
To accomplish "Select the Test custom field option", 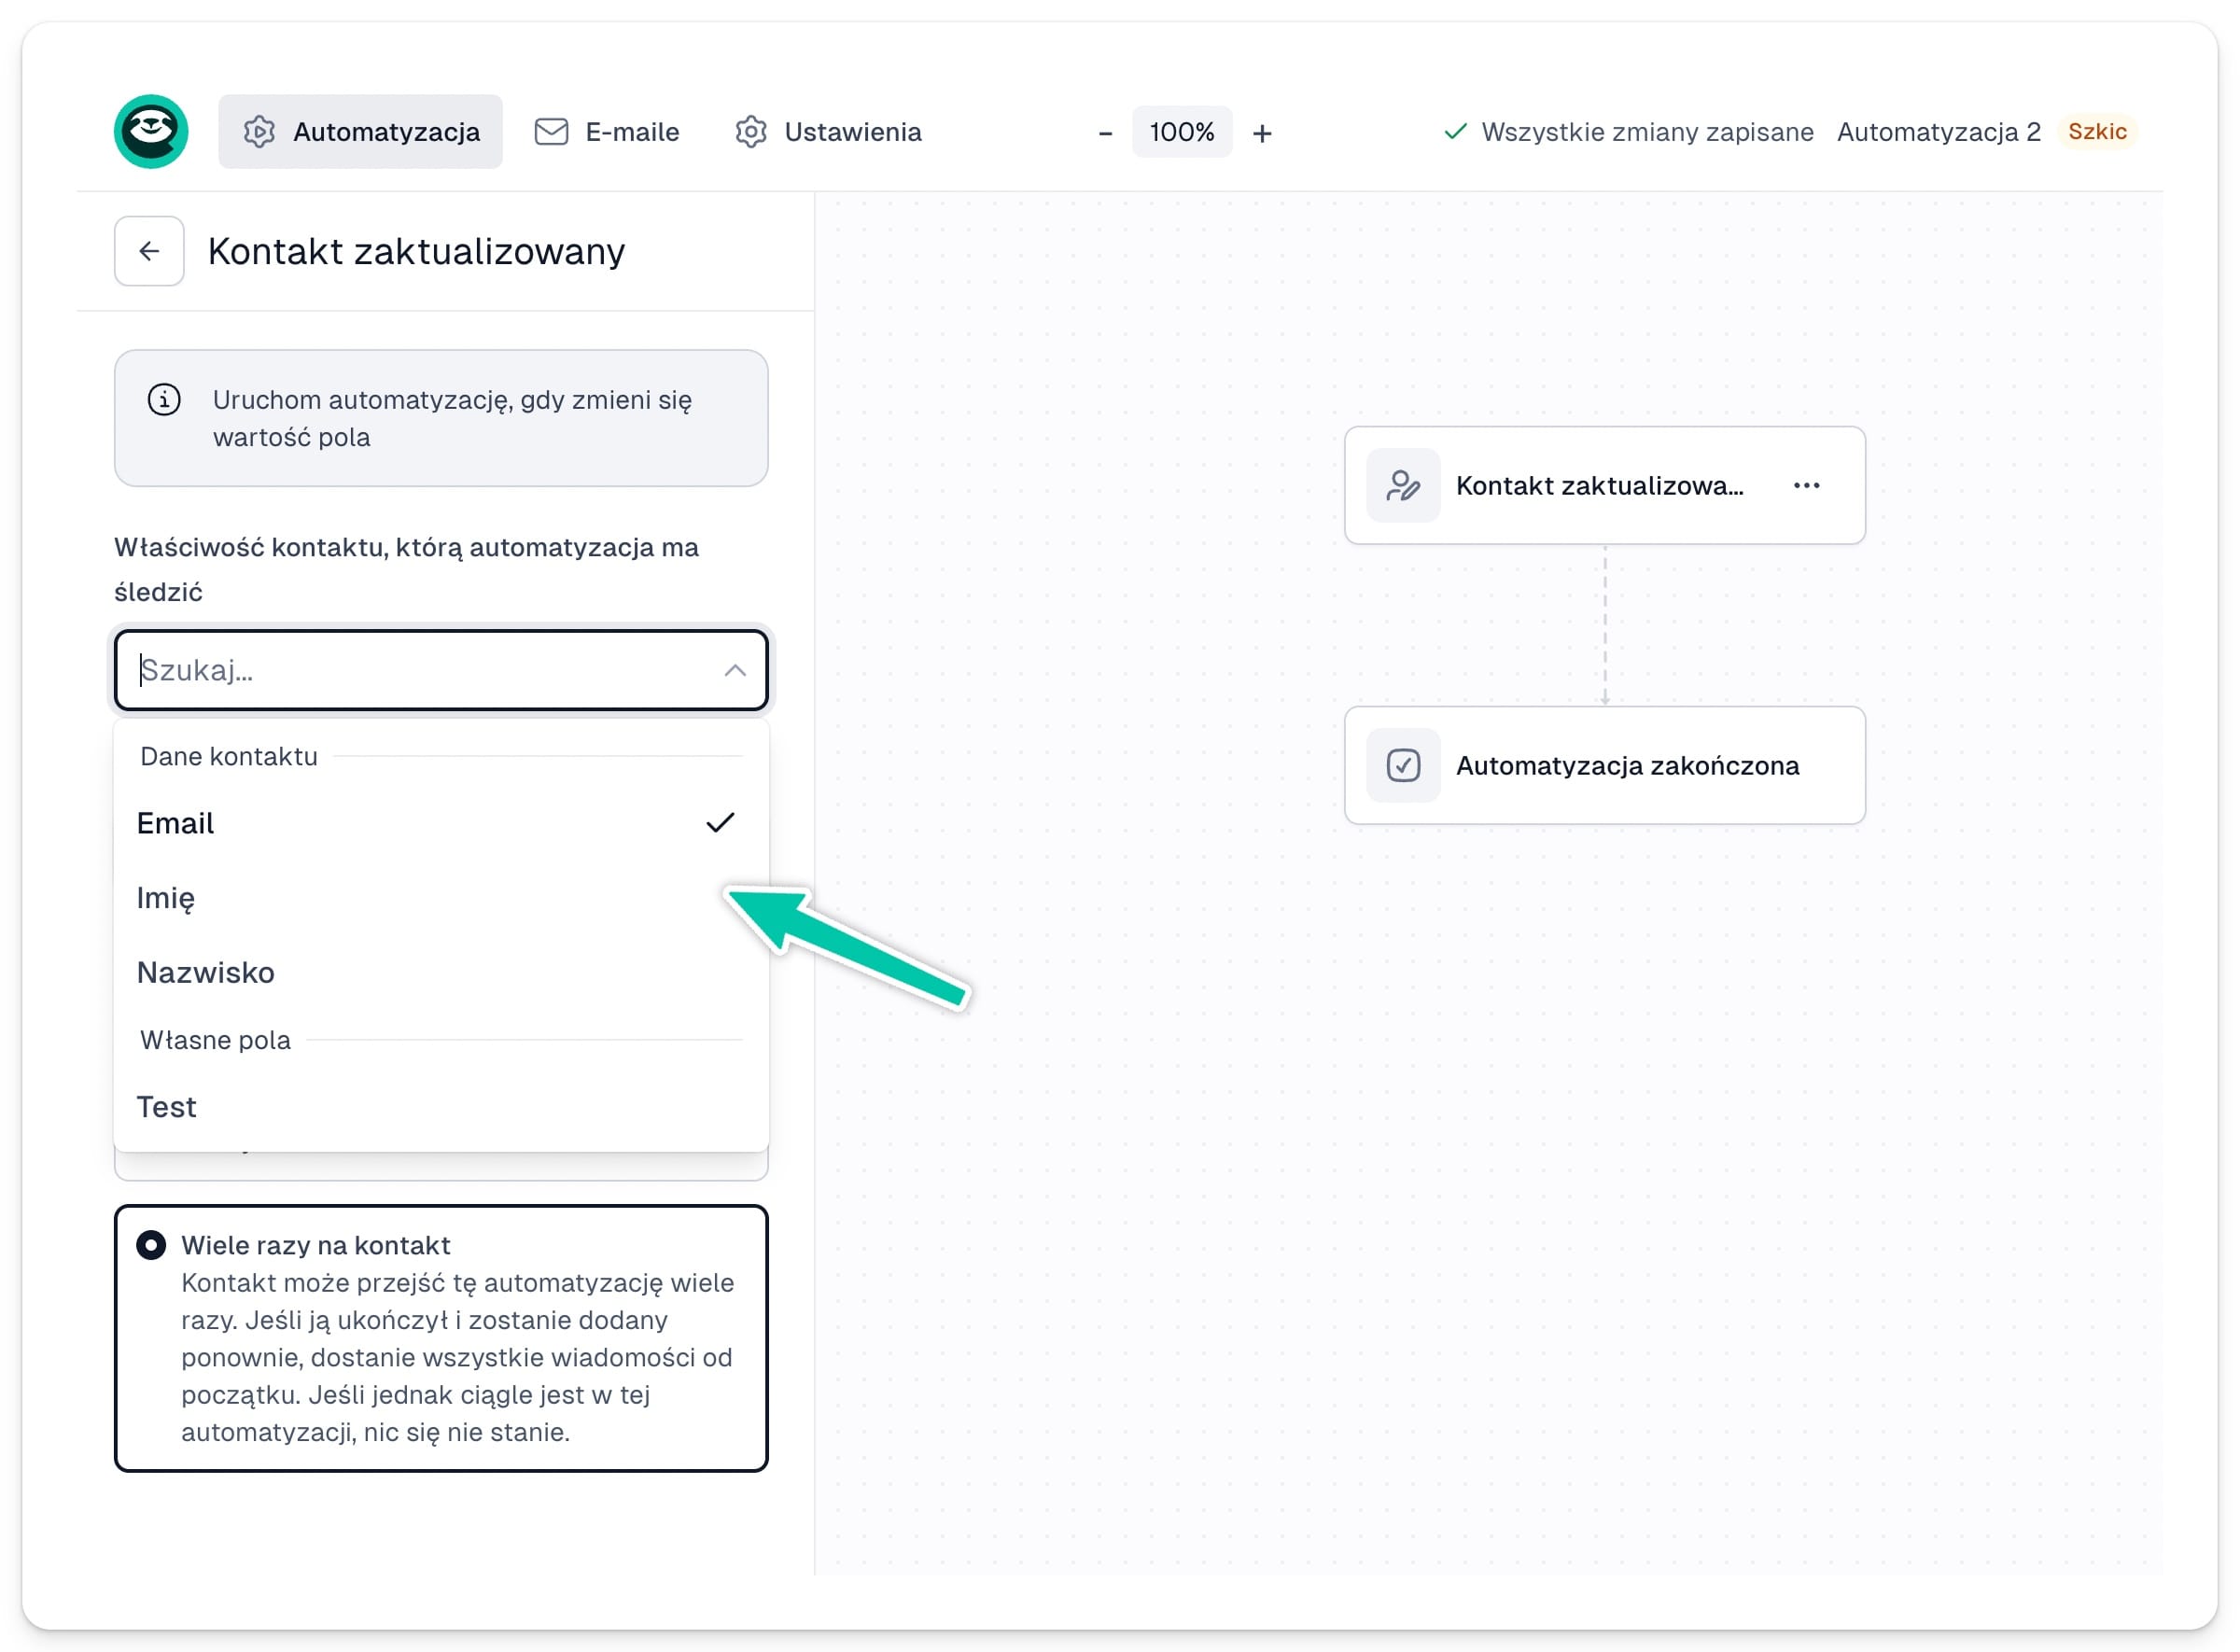I will coord(441,1107).
